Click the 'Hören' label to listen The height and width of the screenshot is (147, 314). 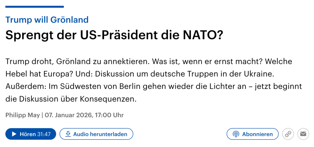28,134
